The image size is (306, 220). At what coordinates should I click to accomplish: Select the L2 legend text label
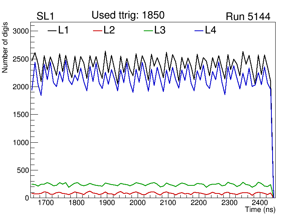109,30
